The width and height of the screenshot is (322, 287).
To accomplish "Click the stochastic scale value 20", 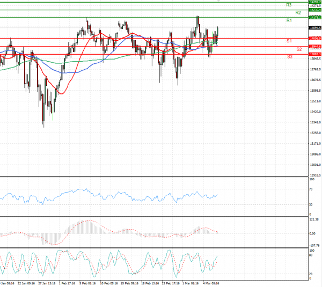I will coord(311,274).
